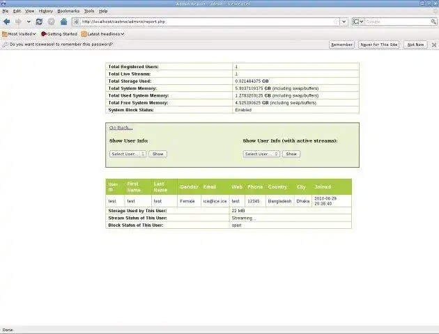Open the Edit menu
Image resolution: width=439 pixels, height=334 pixels.
tap(17, 11)
